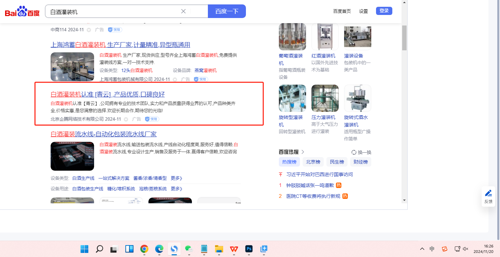Screen dimensions: 500x257
Task: Open the Notepad app on the taskbar
Action: point(204,249)
